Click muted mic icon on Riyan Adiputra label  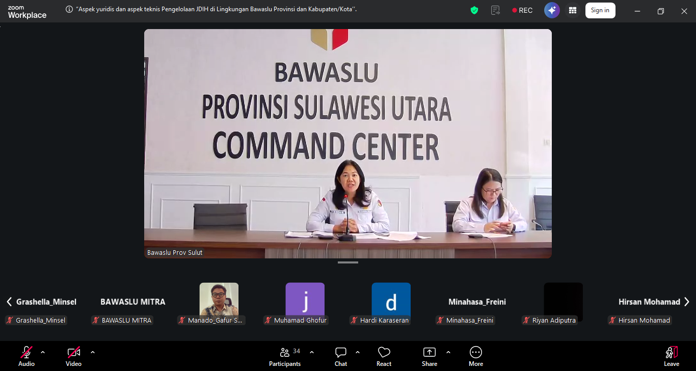click(x=526, y=320)
